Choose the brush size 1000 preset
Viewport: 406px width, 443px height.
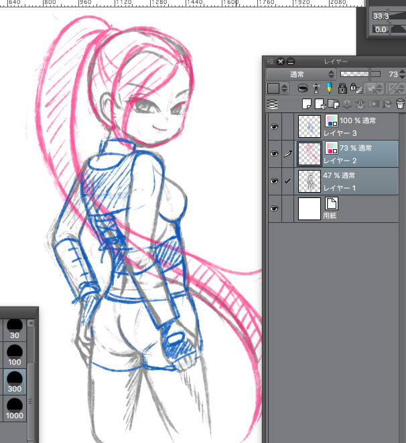click(15, 409)
